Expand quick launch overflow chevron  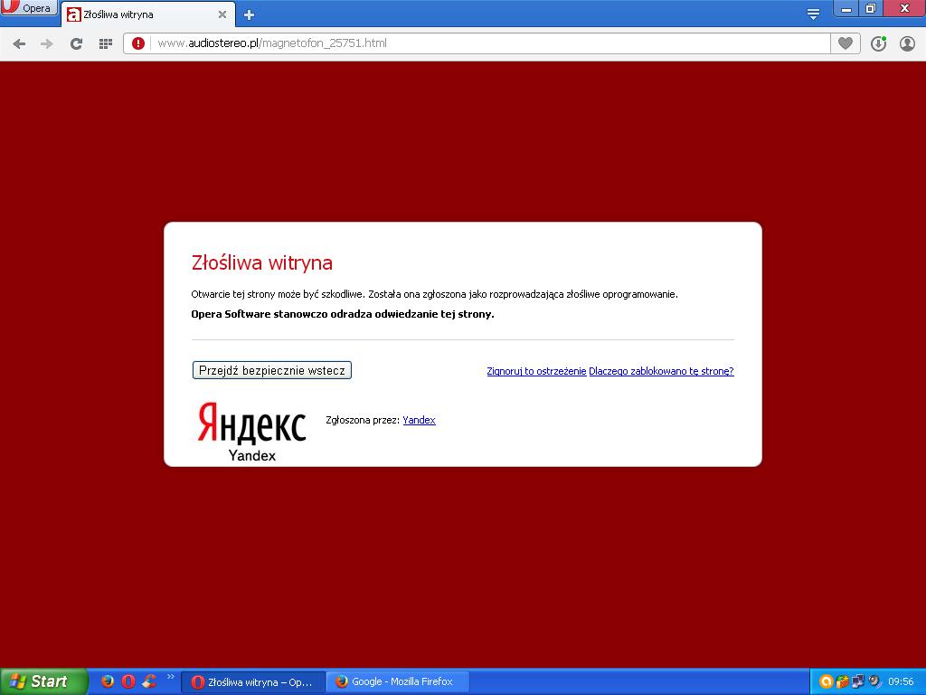click(x=171, y=677)
